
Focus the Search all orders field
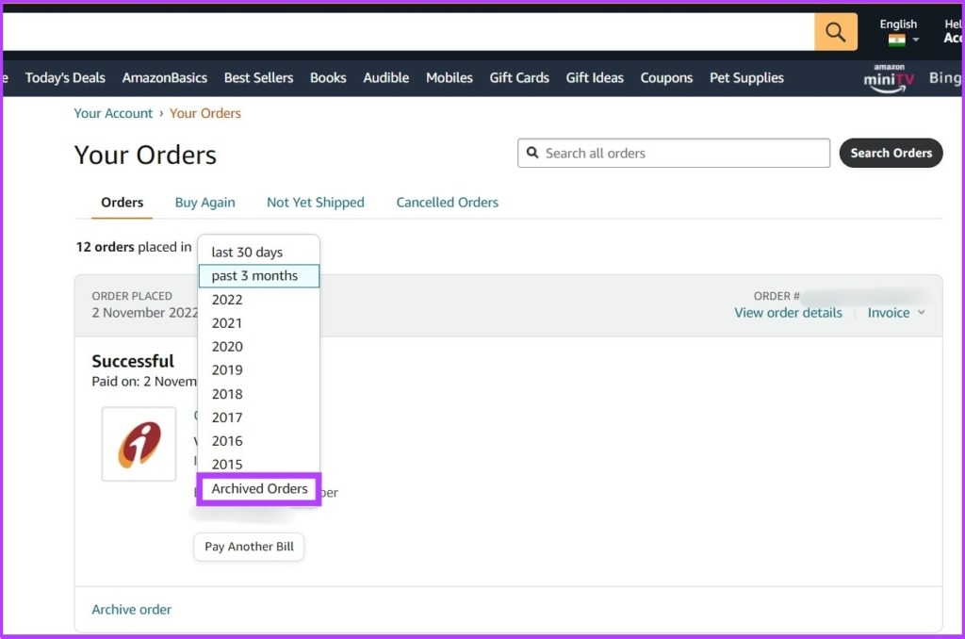[673, 153]
